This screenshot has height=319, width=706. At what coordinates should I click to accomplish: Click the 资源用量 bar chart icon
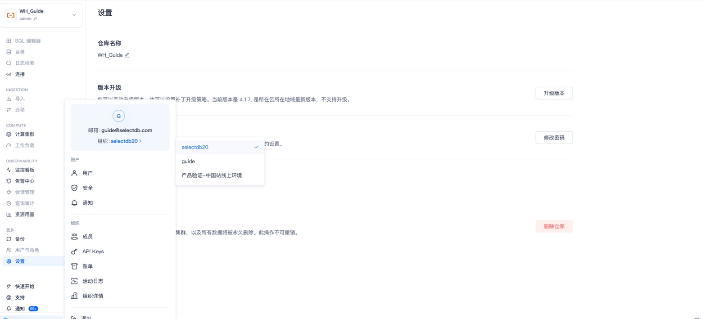point(9,215)
